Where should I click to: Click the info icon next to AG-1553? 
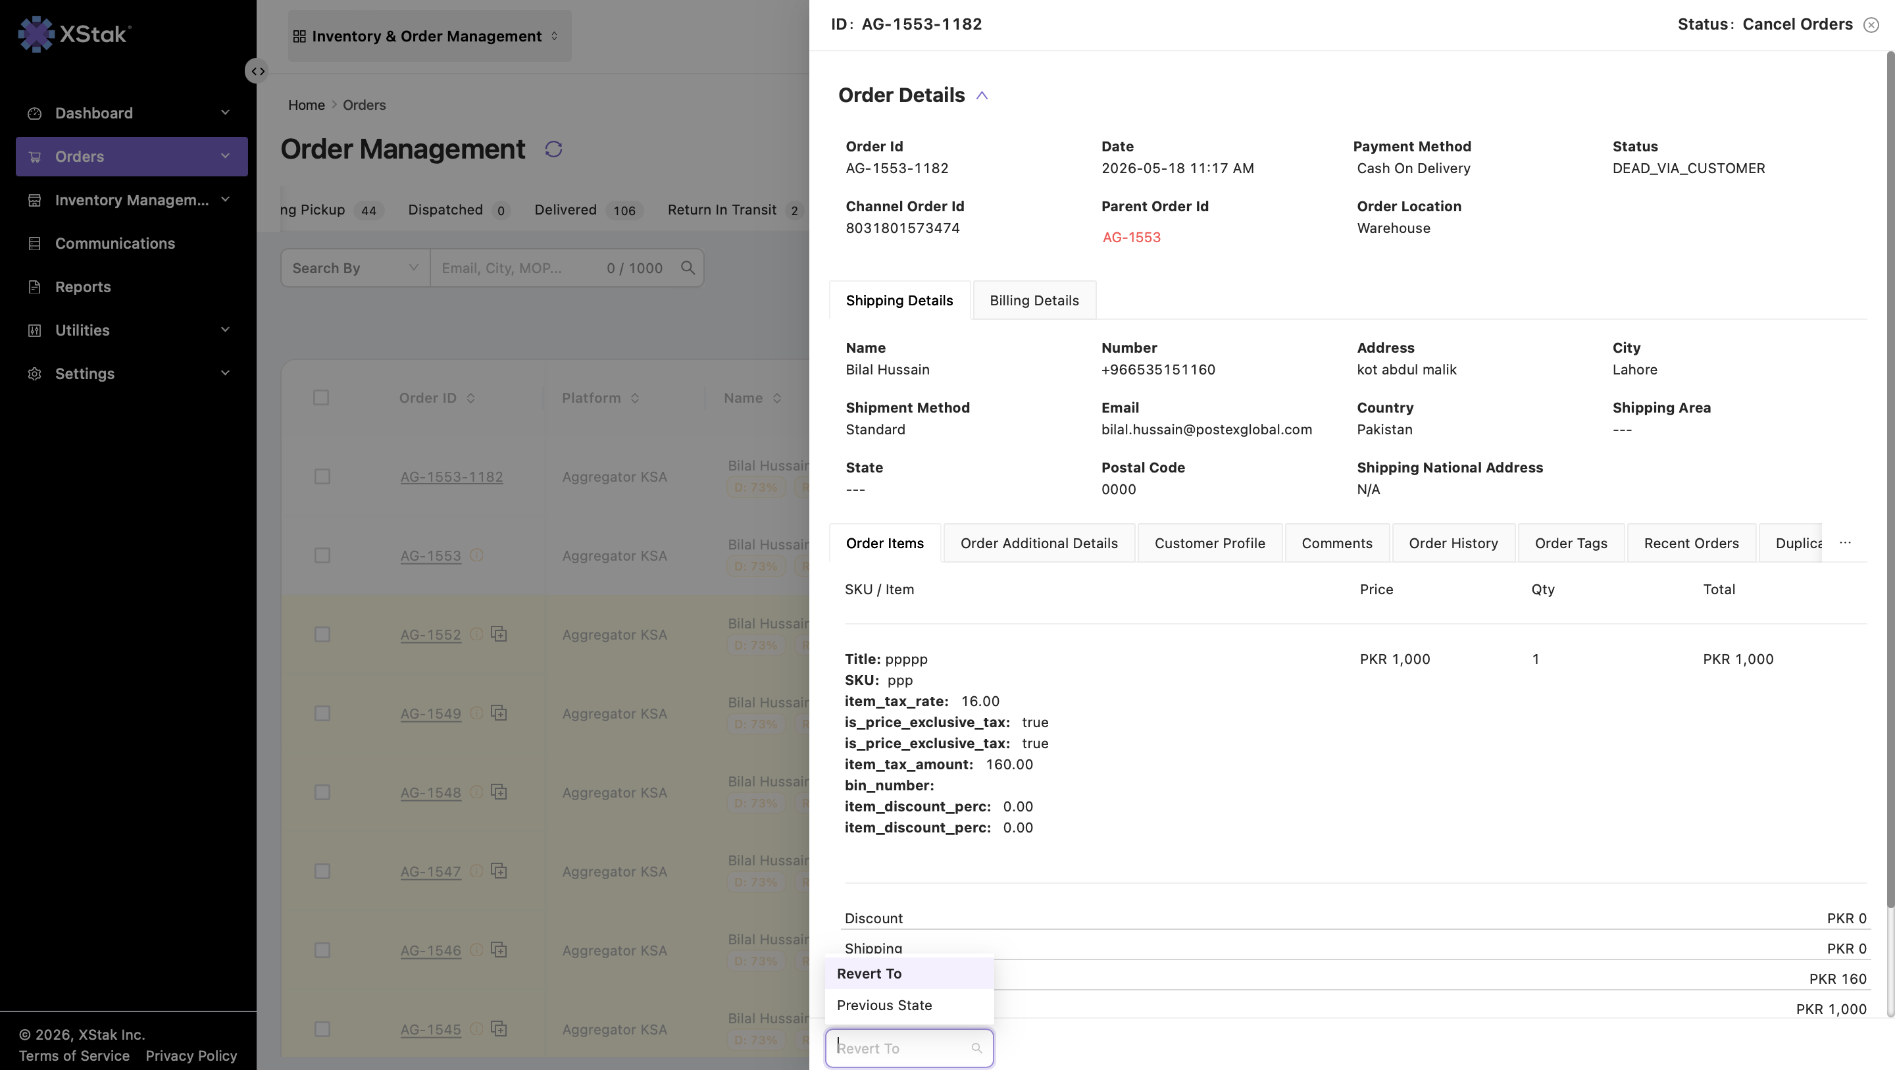(476, 555)
